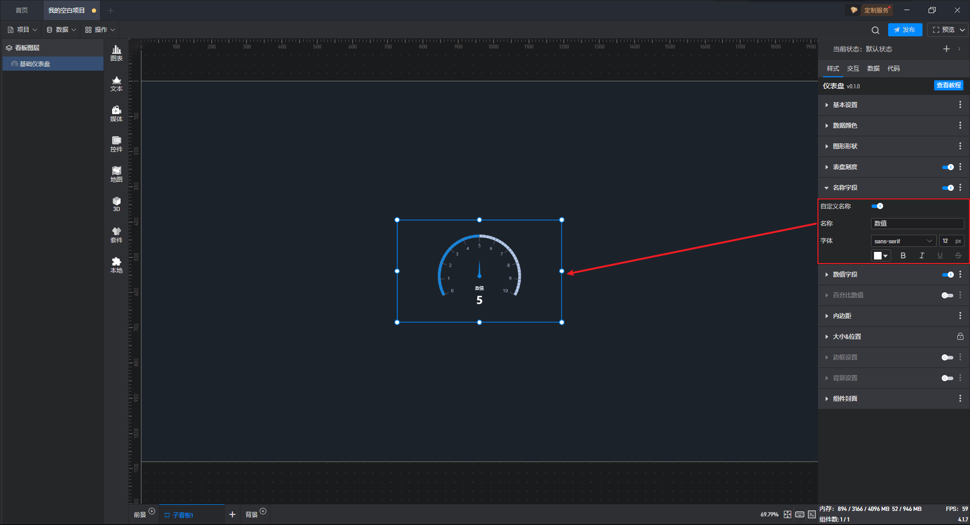This screenshot has height=525, width=970.
Task: Open the 查看教程 tutorial button
Action: click(949, 85)
